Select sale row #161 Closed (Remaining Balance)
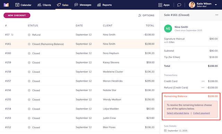The width and height of the screenshot is (222, 134). 80,44
